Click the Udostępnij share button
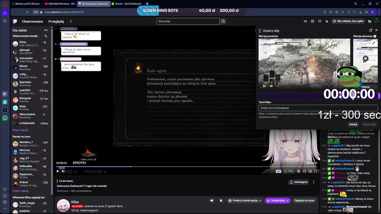The image size is (381, 214). [299, 182]
